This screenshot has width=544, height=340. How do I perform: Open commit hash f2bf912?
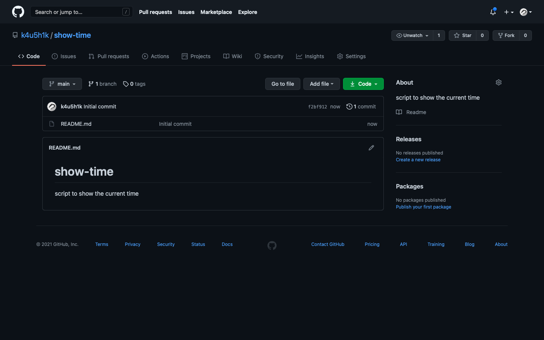click(x=317, y=107)
